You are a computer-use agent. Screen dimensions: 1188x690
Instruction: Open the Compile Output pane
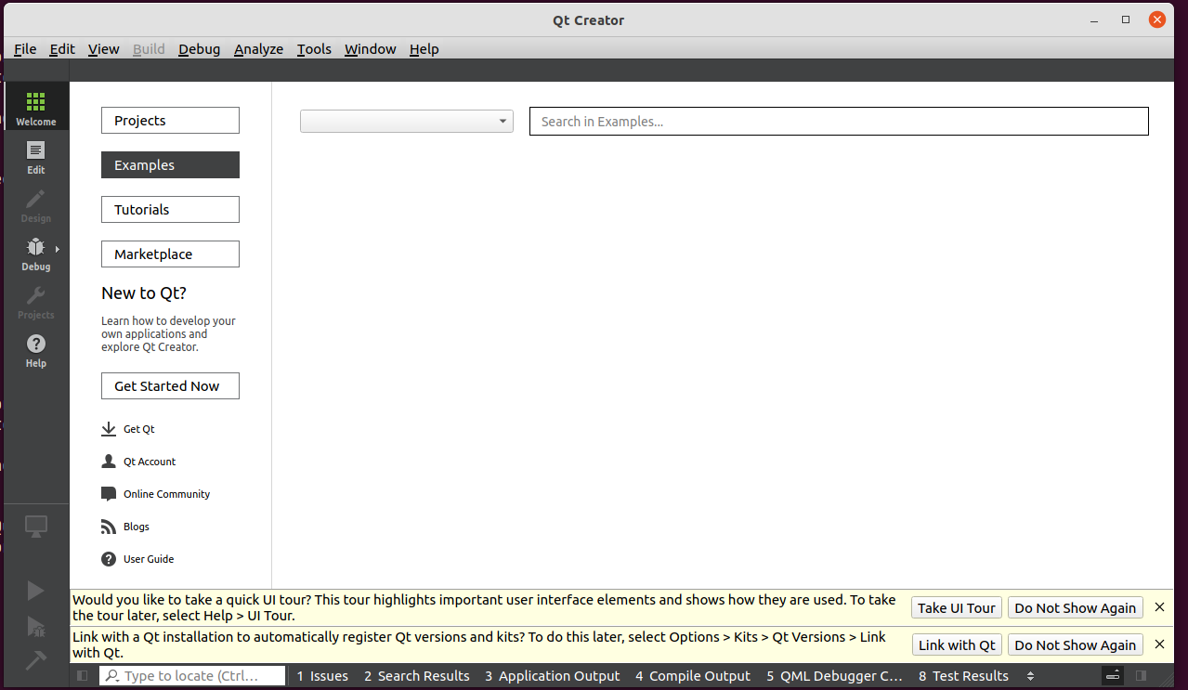point(692,676)
